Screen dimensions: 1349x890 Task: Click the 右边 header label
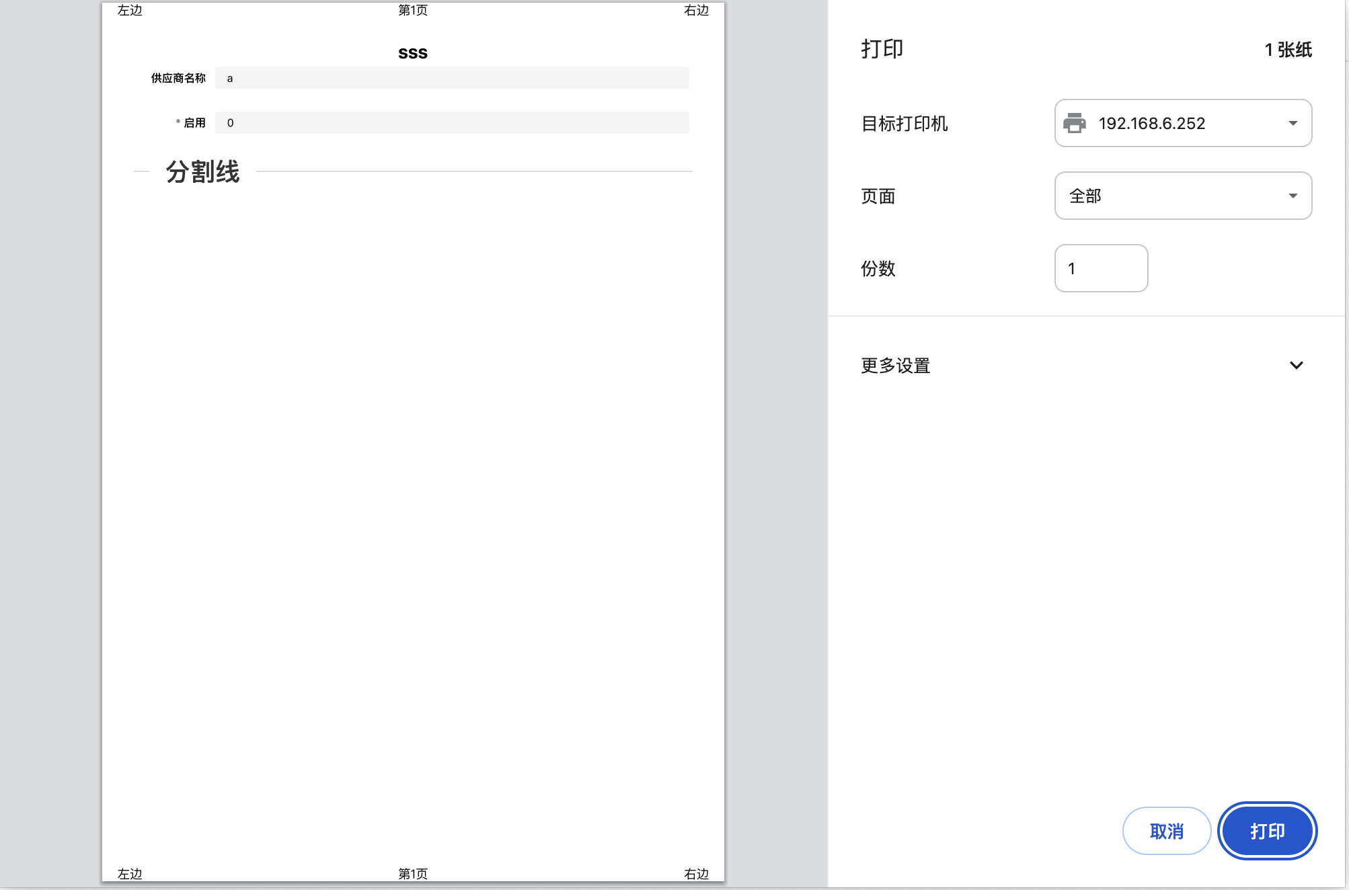click(697, 9)
